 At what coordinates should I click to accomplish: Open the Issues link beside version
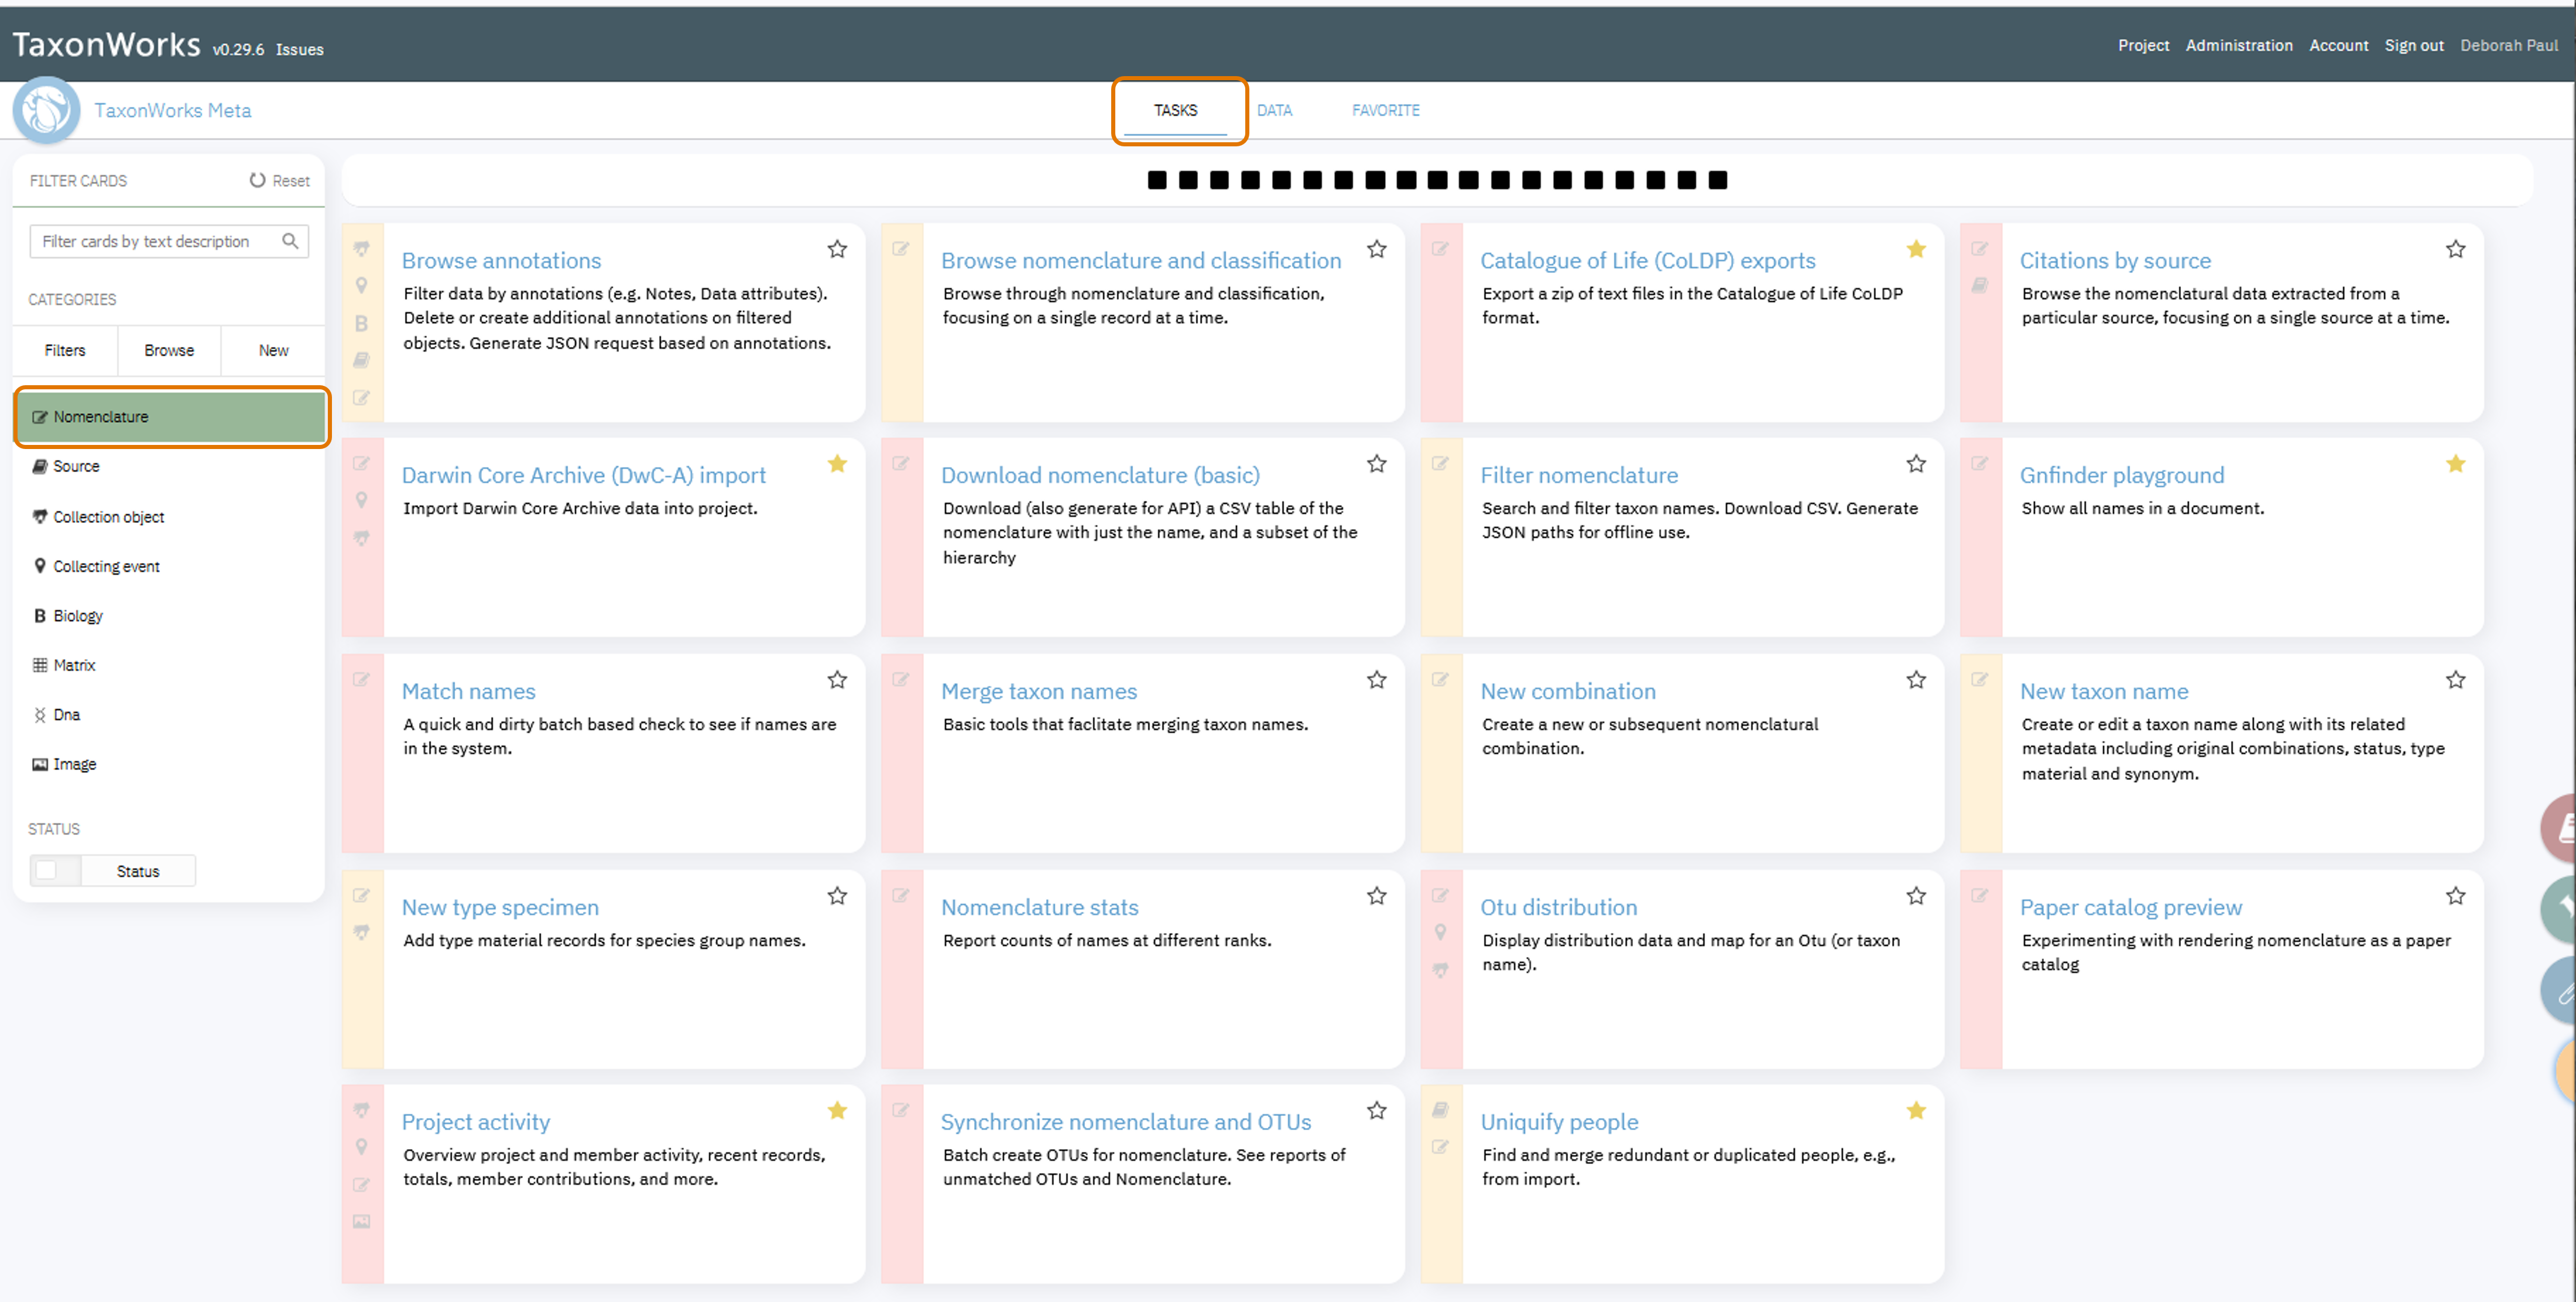point(299,49)
